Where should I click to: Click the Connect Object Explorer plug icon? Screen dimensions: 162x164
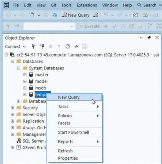tap(33, 46)
